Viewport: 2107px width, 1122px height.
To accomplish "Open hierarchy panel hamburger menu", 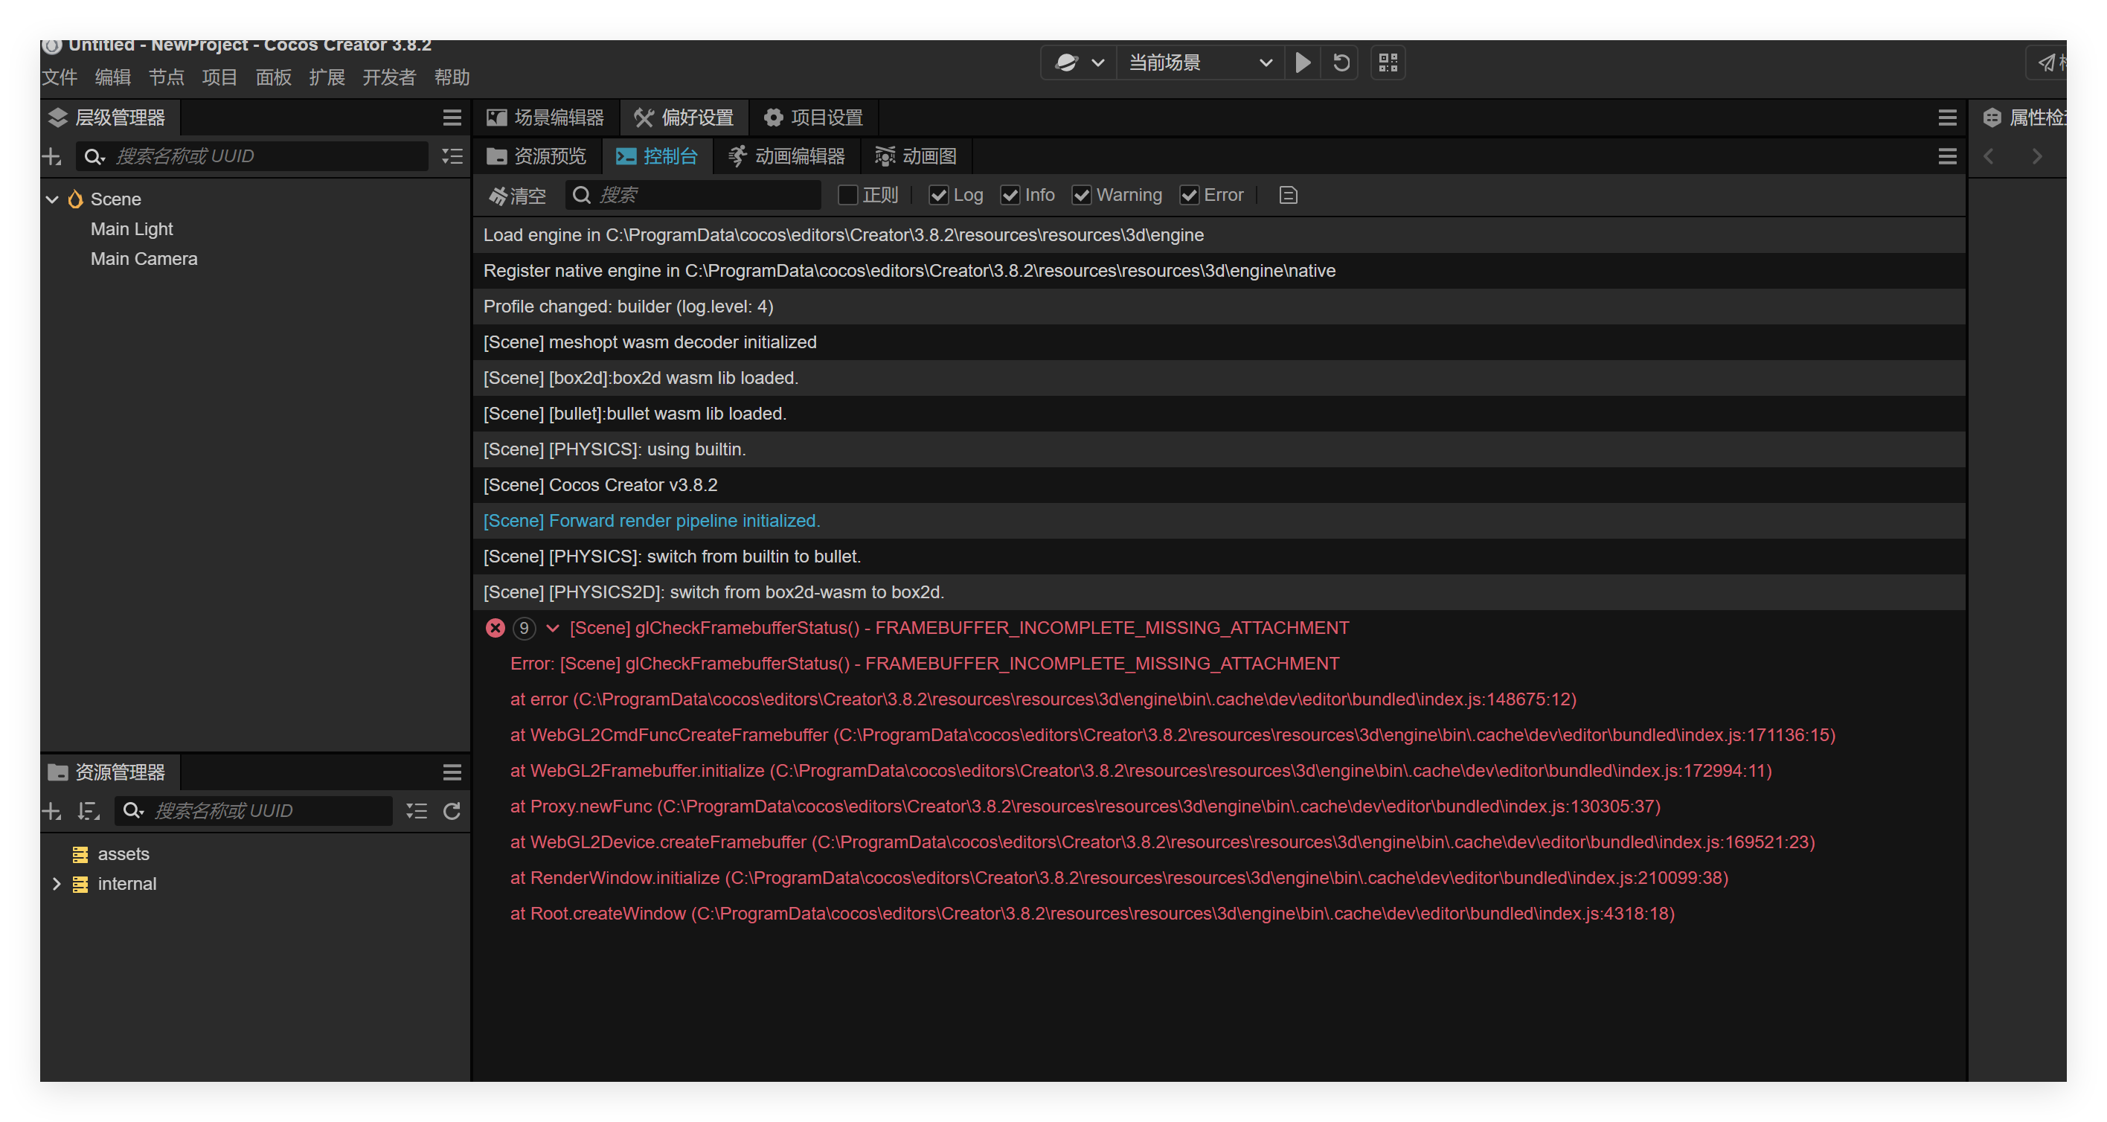I will tap(452, 118).
